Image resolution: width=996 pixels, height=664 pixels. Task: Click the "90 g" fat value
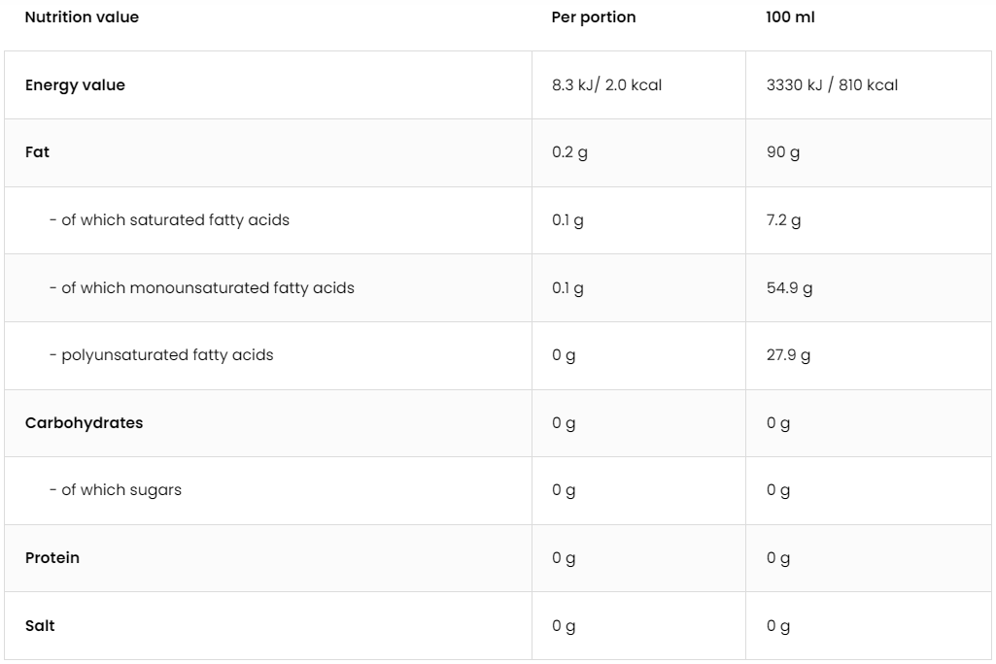(783, 152)
